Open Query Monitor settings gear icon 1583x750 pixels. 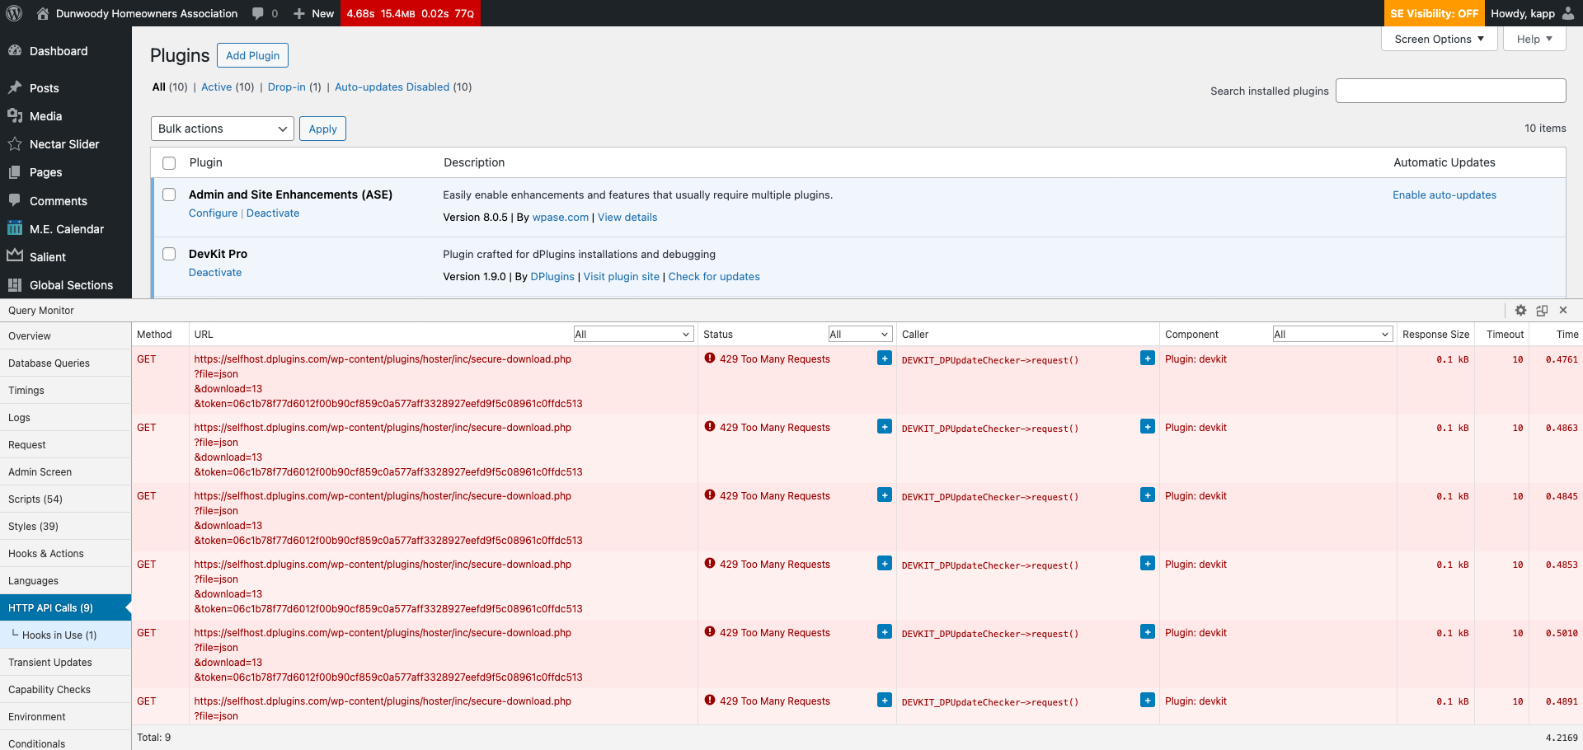tap(1520, 311)
